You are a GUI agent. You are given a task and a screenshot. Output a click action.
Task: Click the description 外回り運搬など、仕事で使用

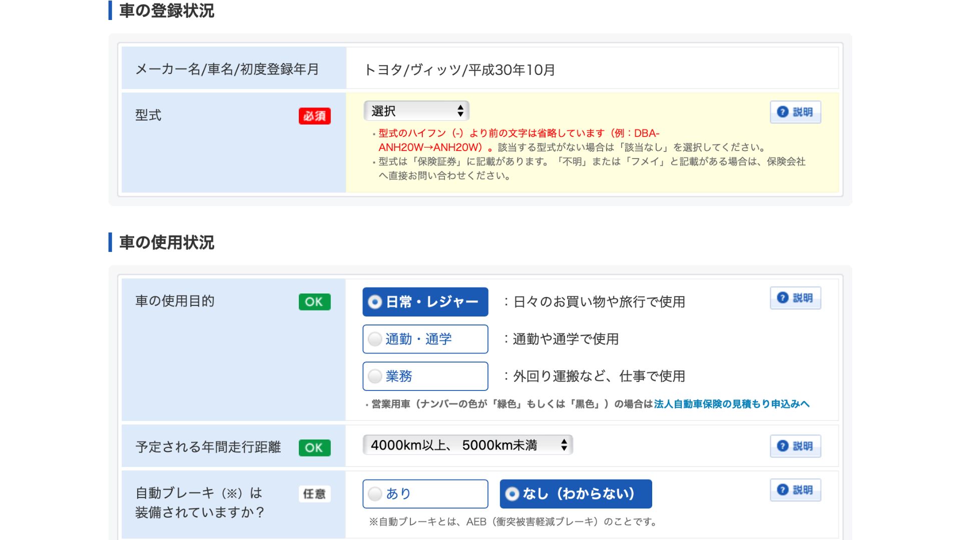pyautogui.click(x=599, y=376)
